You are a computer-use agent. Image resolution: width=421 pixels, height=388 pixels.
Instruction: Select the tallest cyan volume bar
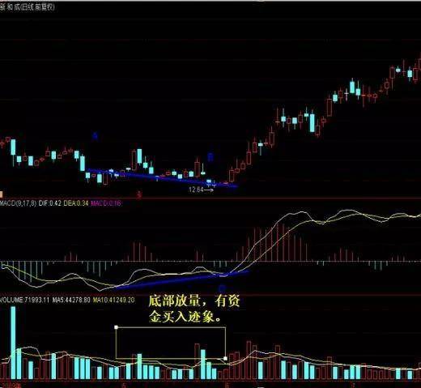(x=13, y=343)
